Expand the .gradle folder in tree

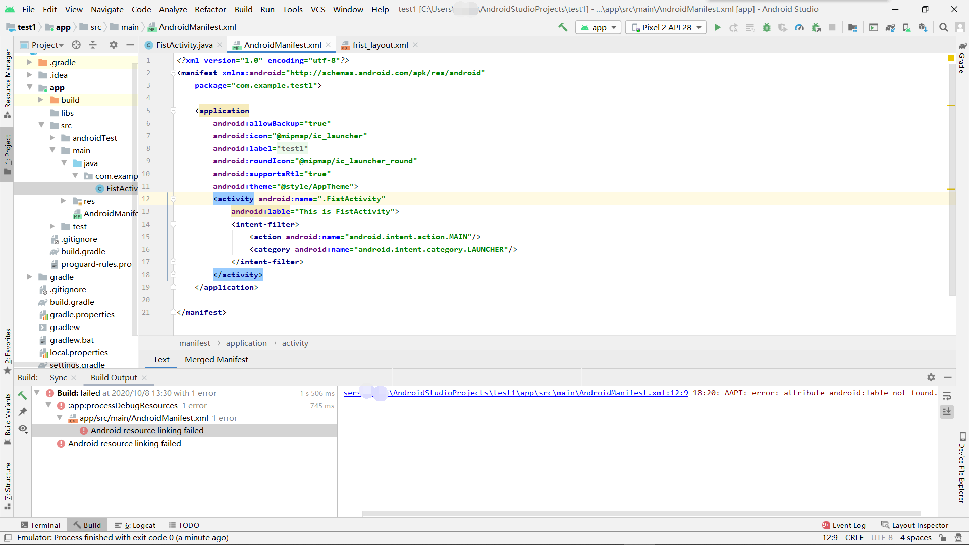[29, 62]
